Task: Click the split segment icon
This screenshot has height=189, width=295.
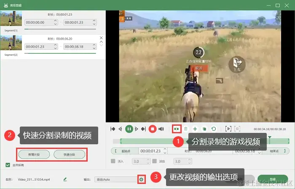Action: (x=177, y=129)
